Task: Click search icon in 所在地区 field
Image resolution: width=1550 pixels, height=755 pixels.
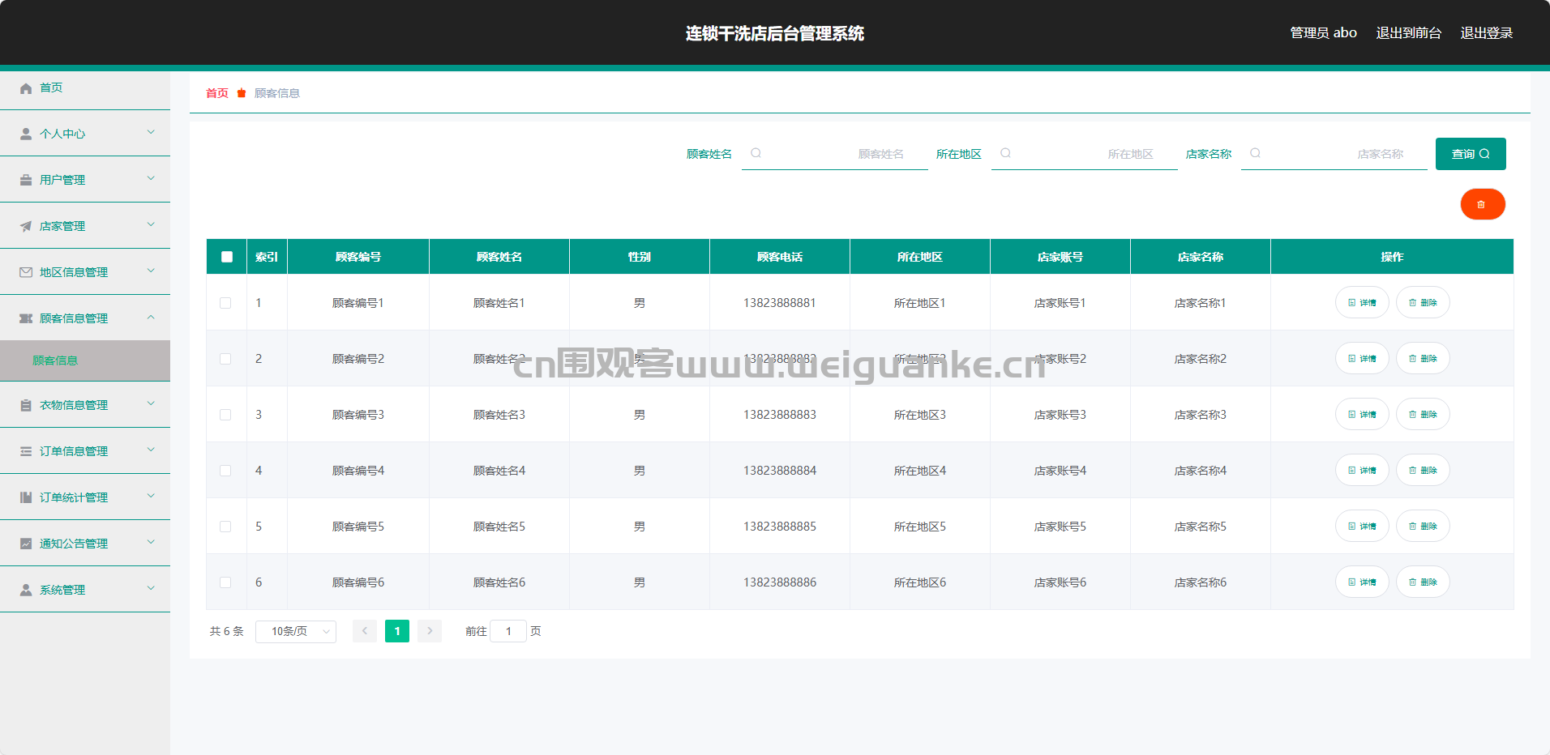Action: point(1005,153)
